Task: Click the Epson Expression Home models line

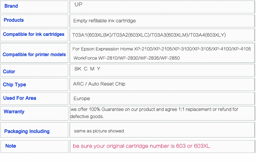Action: coord(161,49)
